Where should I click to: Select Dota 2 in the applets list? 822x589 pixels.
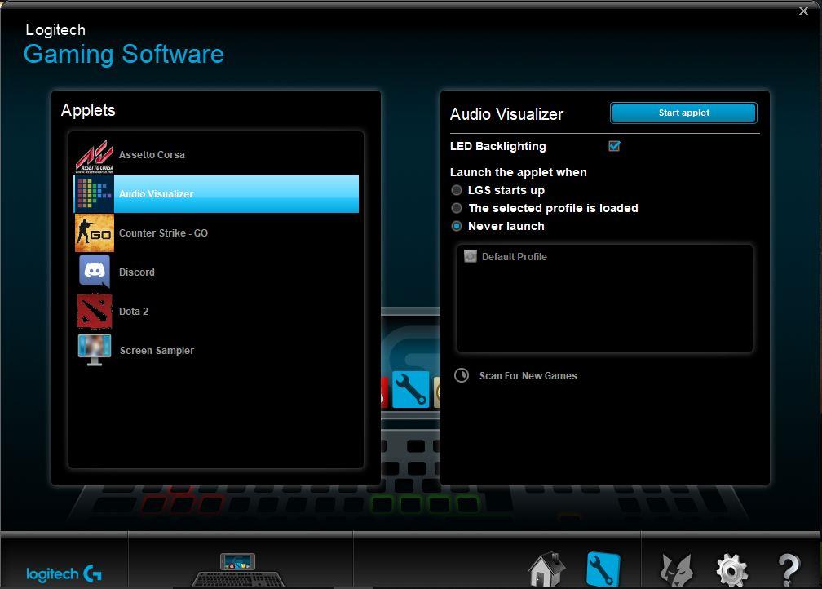point(216,311)
